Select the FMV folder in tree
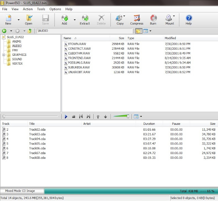The image size is (218, 201). (x=15, y=50)
